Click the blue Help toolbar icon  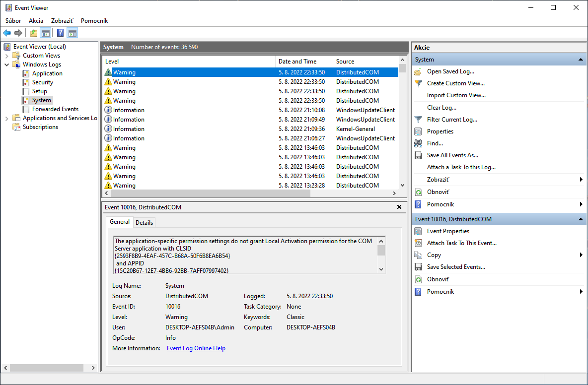60,33
